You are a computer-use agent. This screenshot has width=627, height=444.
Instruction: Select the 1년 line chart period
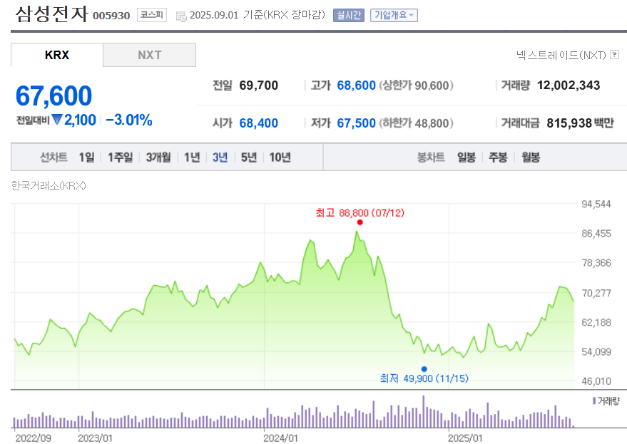pos(192,157)
